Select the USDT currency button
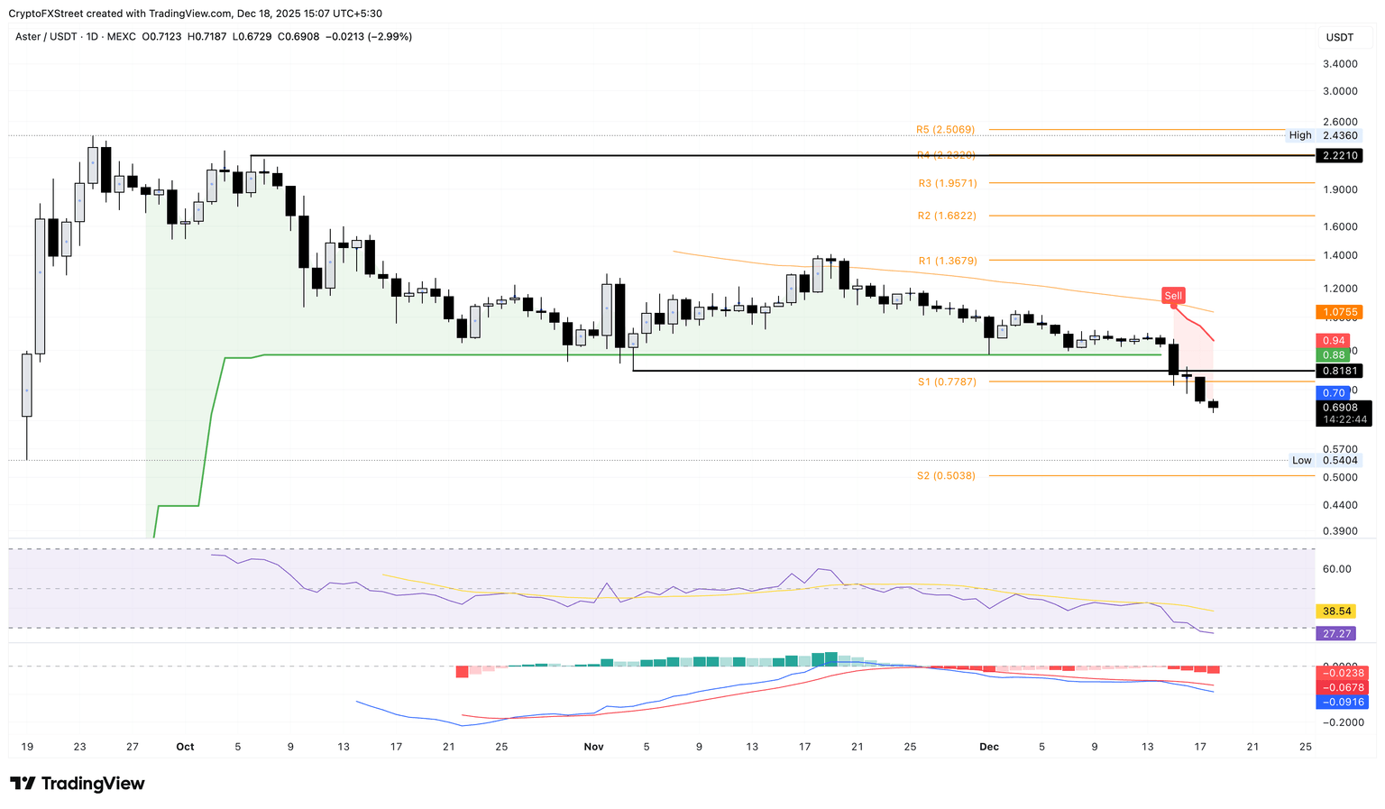Image resolution: width=1385 pixels, height=809 pixels. click(1343, 37)
